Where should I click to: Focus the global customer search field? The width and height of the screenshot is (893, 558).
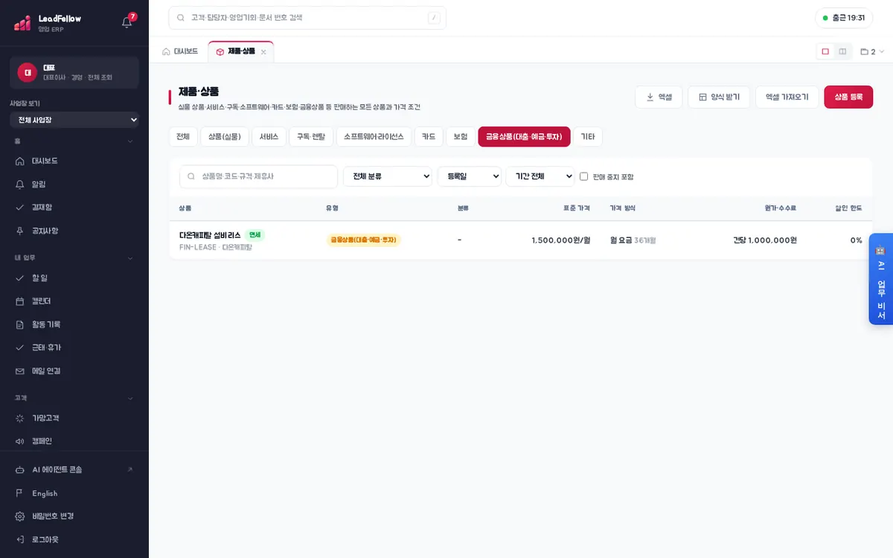(x=307, y=18)
